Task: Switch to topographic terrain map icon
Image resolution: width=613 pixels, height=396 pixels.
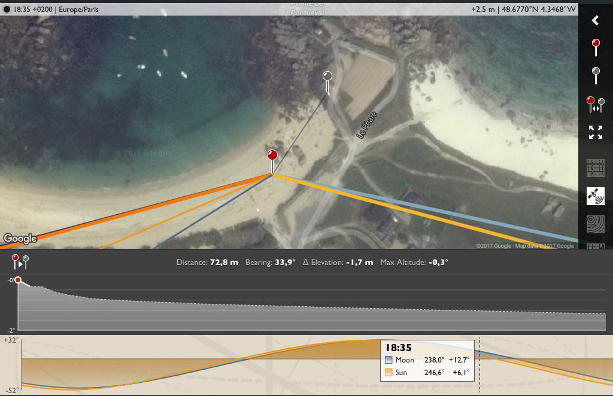Action: (x=596, y=224)
